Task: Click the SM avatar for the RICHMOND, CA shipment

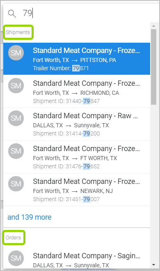Action: [x=16, y=85]
